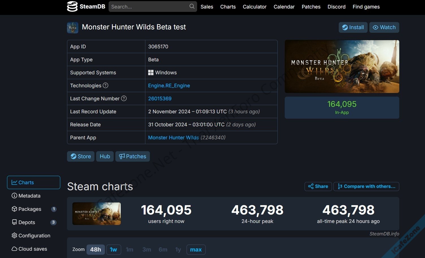Open the Sales page in navigation
Screen dimensions: 425x258
(x=207, y=7)
